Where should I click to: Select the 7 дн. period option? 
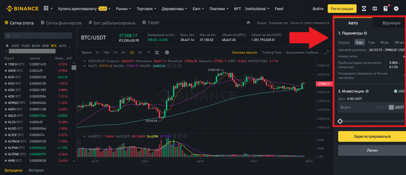click(x=372, y=42)
